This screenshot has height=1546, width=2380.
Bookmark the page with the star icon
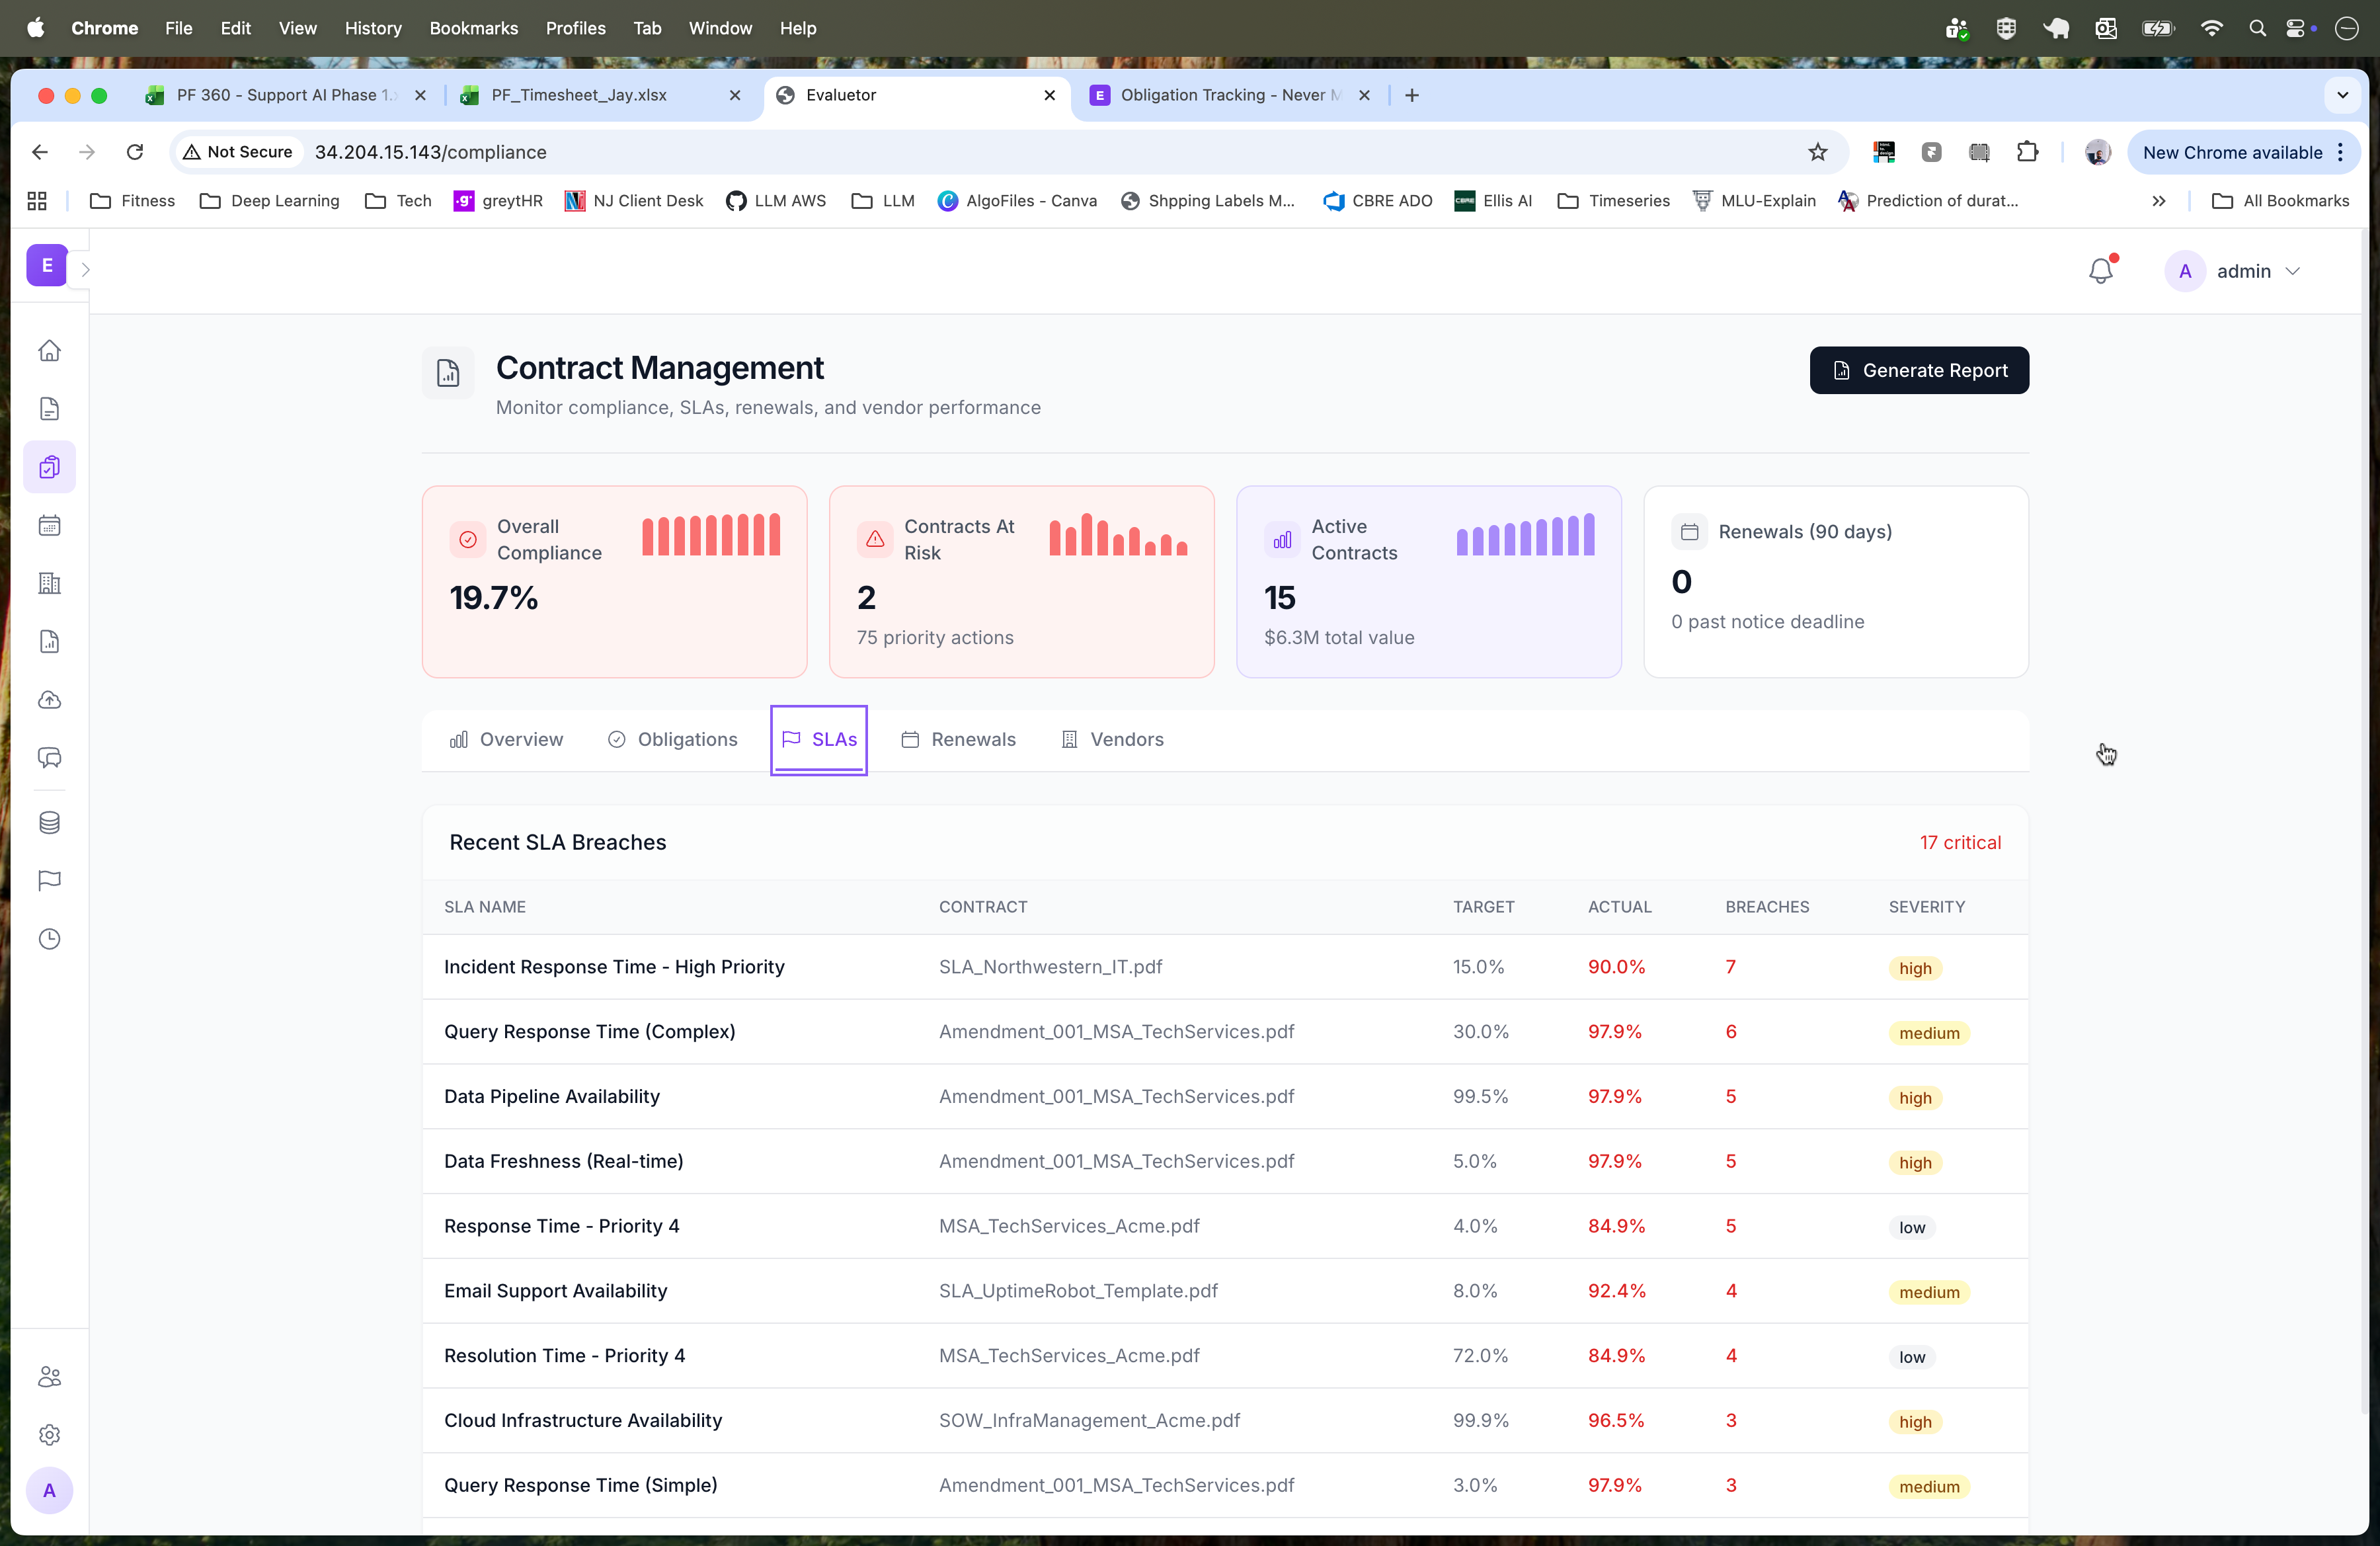coord(1818,152)
